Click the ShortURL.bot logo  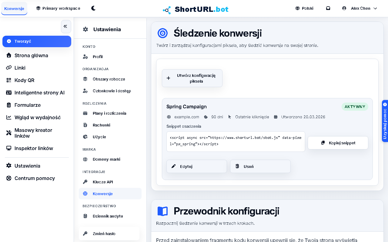(x=196, y=9)
